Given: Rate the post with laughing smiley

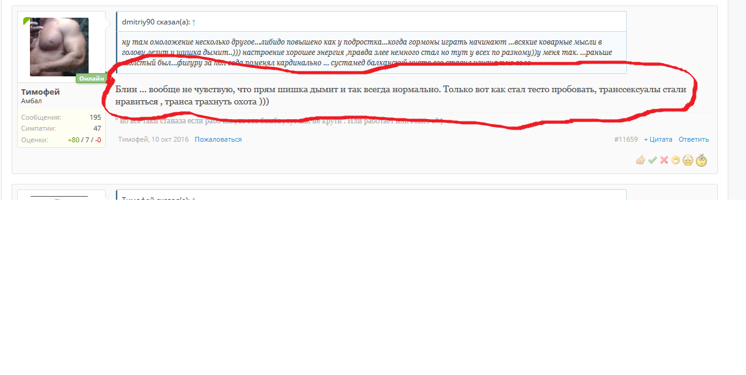Looking at the screenshot, I should tap(676, 161).
